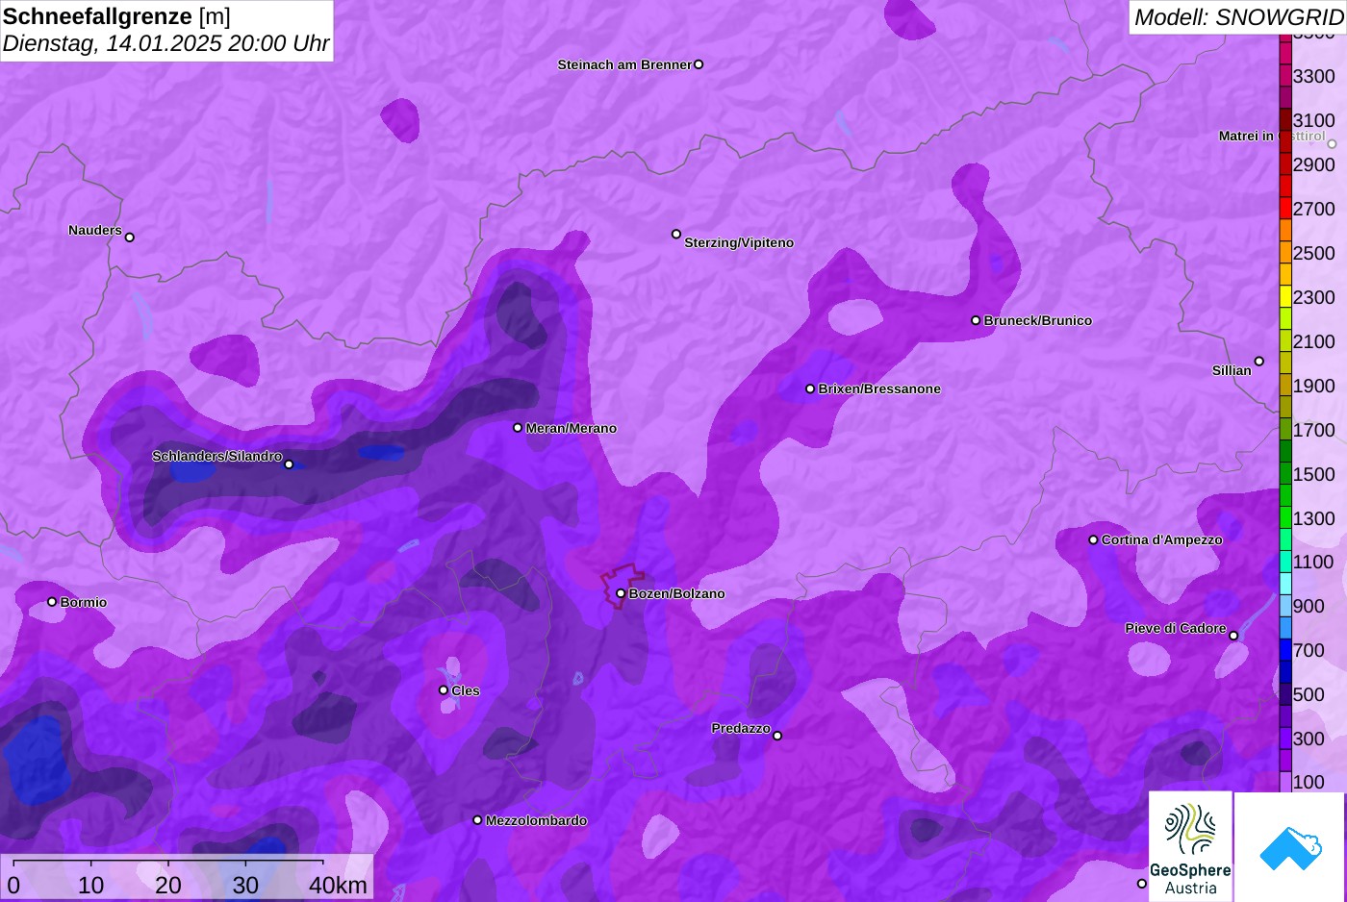Click the Meran/Merano location dot
The height and width of the screenshot is (902, 1347).
click(x=518, y=428)
